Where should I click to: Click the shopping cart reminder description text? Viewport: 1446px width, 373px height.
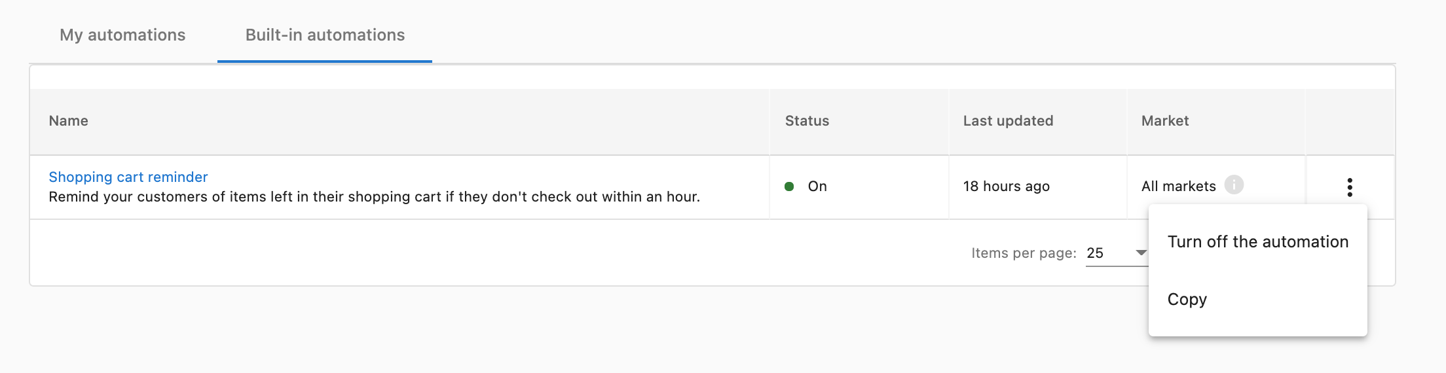(374, 197)
